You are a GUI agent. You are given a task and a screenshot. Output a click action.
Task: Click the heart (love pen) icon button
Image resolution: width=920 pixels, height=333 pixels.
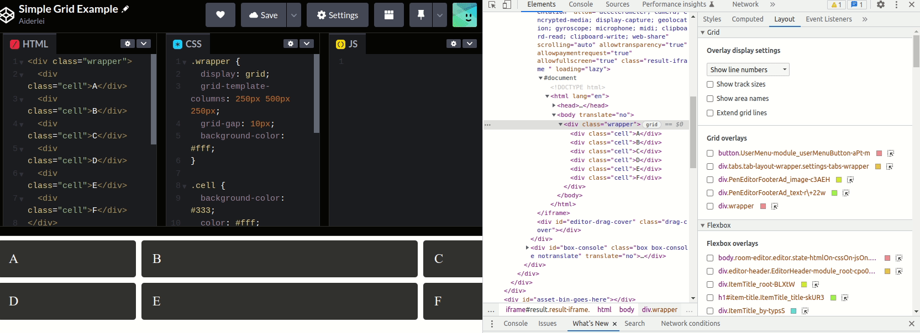coord(220,15)
